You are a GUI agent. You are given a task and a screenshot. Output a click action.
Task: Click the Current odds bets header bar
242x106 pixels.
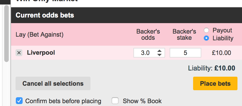tap(126, 15)
